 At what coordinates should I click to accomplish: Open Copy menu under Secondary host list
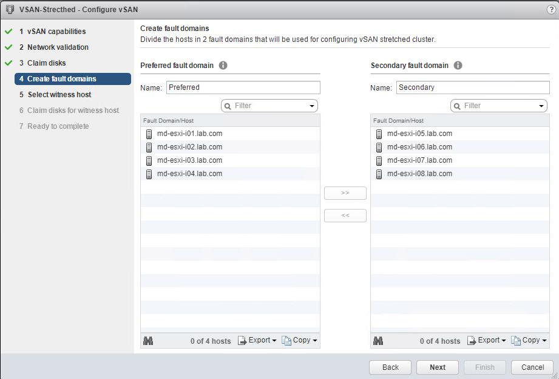pyautogui.click(x=529, y=341)
